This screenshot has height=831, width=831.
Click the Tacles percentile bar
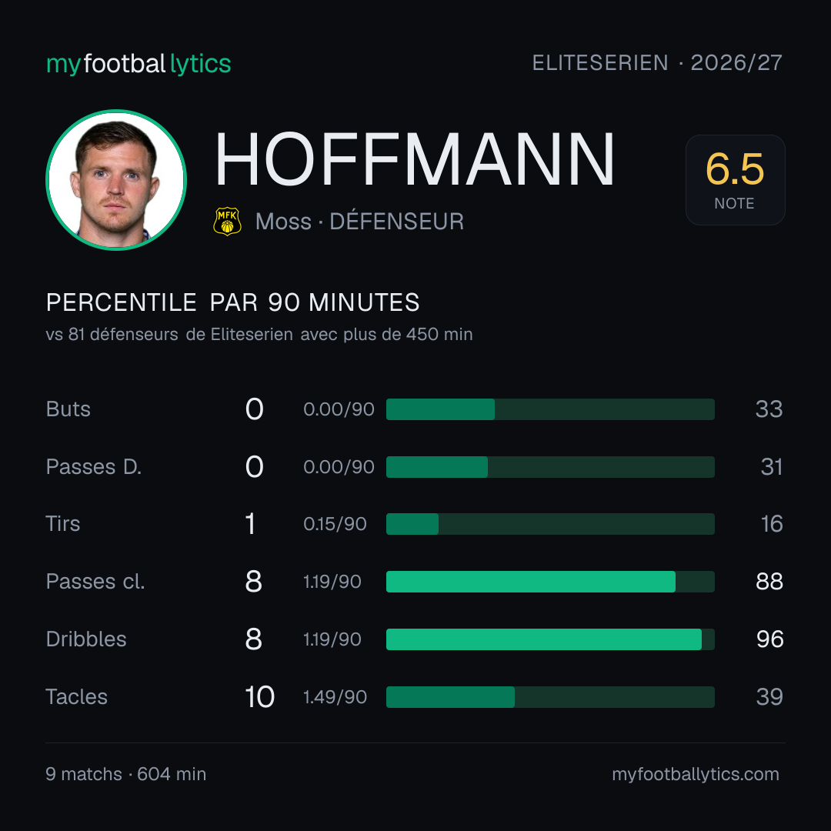(550, 697)
